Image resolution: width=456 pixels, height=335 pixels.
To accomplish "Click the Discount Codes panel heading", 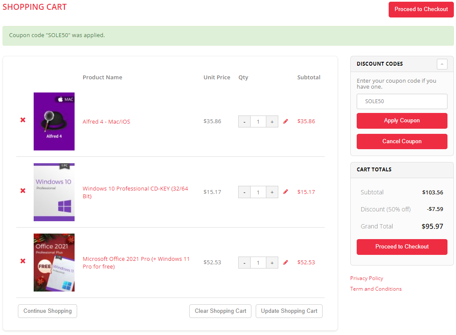I will [380, 64].
